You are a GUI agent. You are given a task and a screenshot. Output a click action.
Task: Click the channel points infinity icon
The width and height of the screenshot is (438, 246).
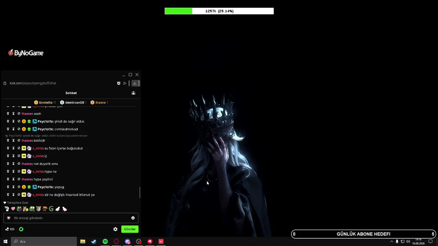click(10, 229)
